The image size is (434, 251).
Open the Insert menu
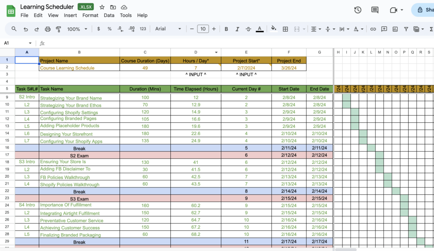coord(70,15)
